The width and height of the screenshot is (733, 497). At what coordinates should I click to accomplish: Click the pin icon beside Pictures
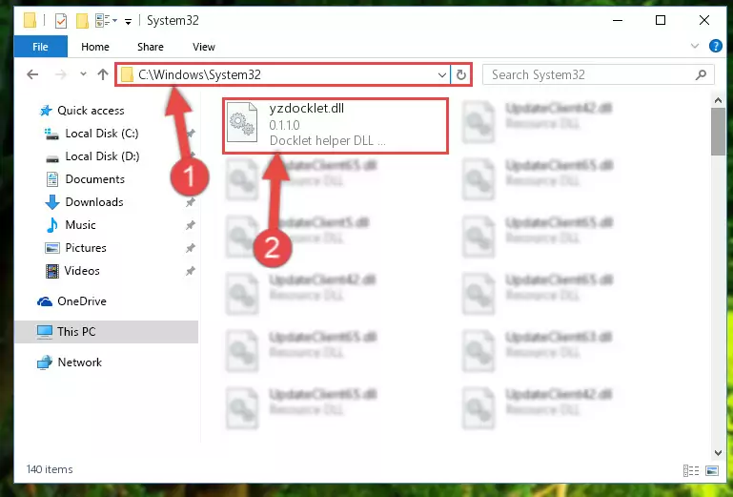click(x=191, y=248)
